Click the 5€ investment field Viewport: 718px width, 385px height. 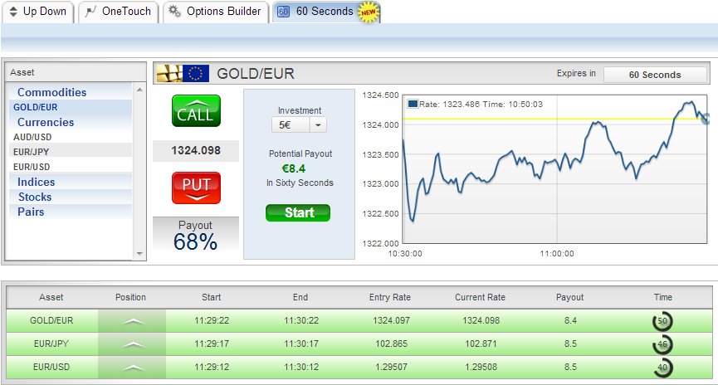tap(291, 125)
